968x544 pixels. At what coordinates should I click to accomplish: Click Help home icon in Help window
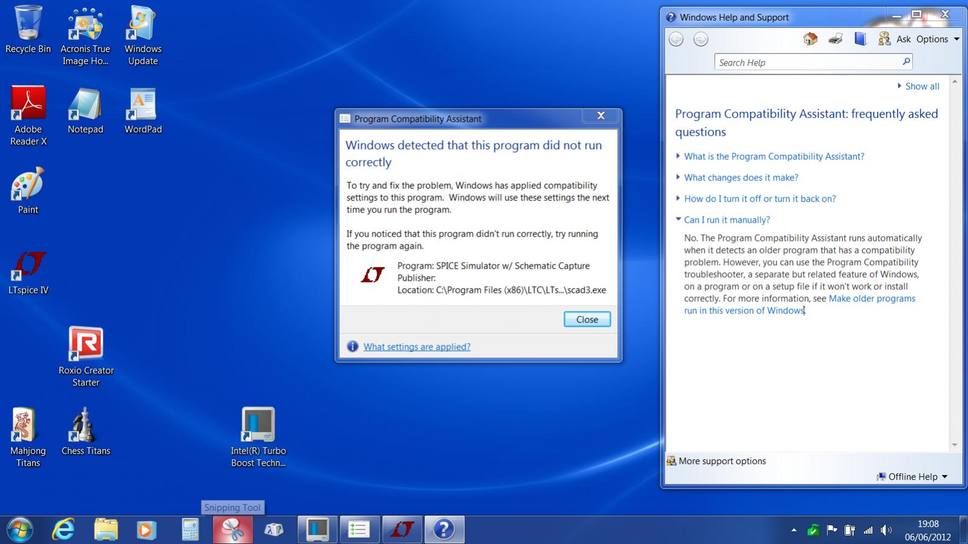(810, 39)
